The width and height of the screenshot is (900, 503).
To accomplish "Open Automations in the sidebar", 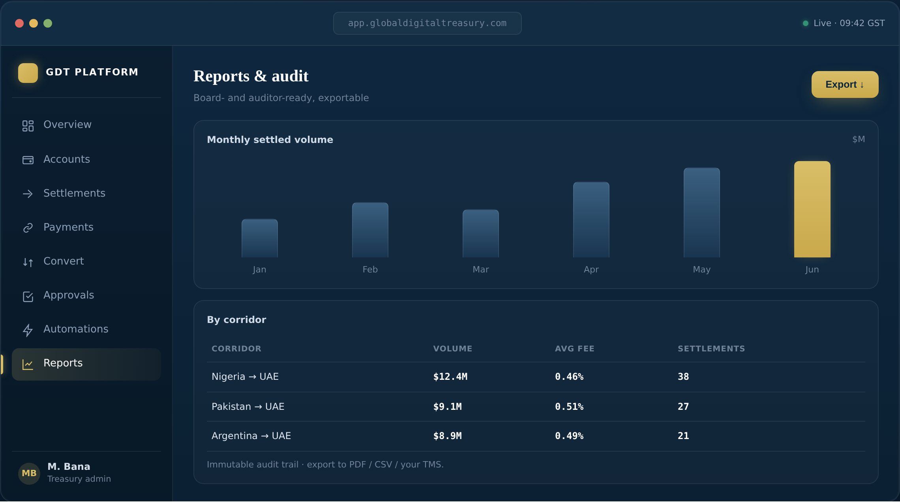I will click(86, 329).
